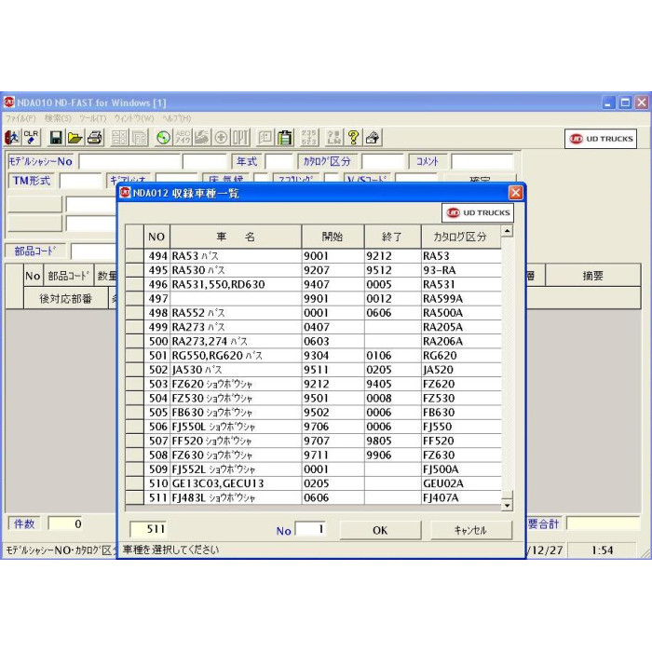Click the toolbar icon right of help

(x=373, y=137)
